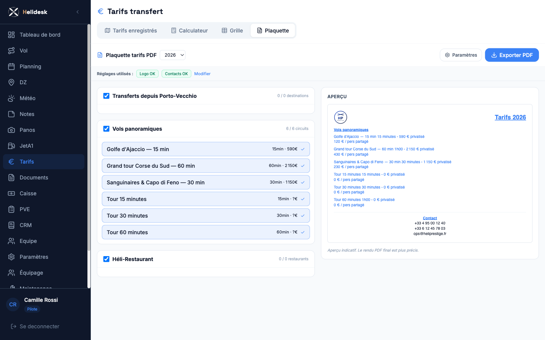This screenshot has width=545, height=340.
Task: Select CRM sidebar icon
Action: click(x=11, y=225)
